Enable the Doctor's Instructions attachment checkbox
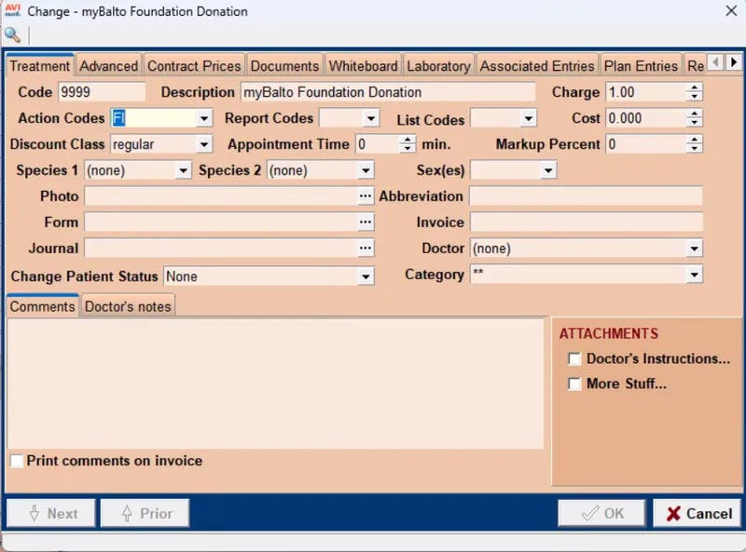Viewport: 746px width, 552px height. point(574,358)
